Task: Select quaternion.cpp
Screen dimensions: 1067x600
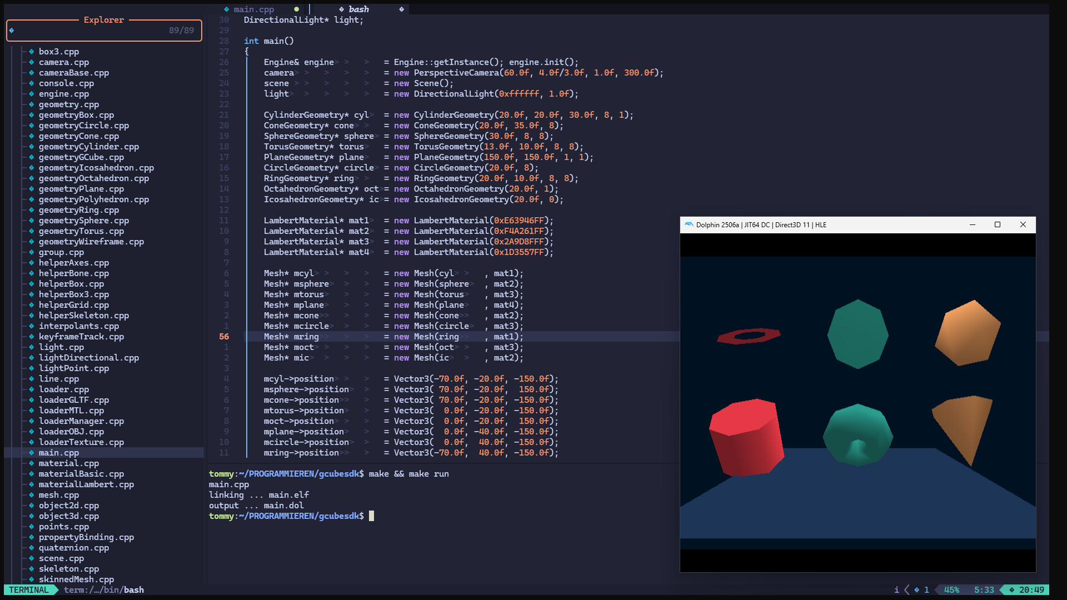Action: pyautogui.click(x=74, y=548)
